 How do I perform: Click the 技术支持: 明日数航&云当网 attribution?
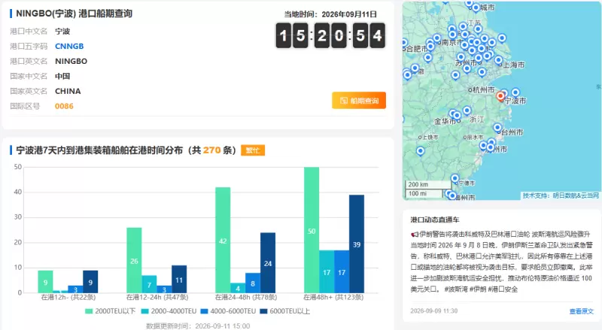tap(561, 195)
